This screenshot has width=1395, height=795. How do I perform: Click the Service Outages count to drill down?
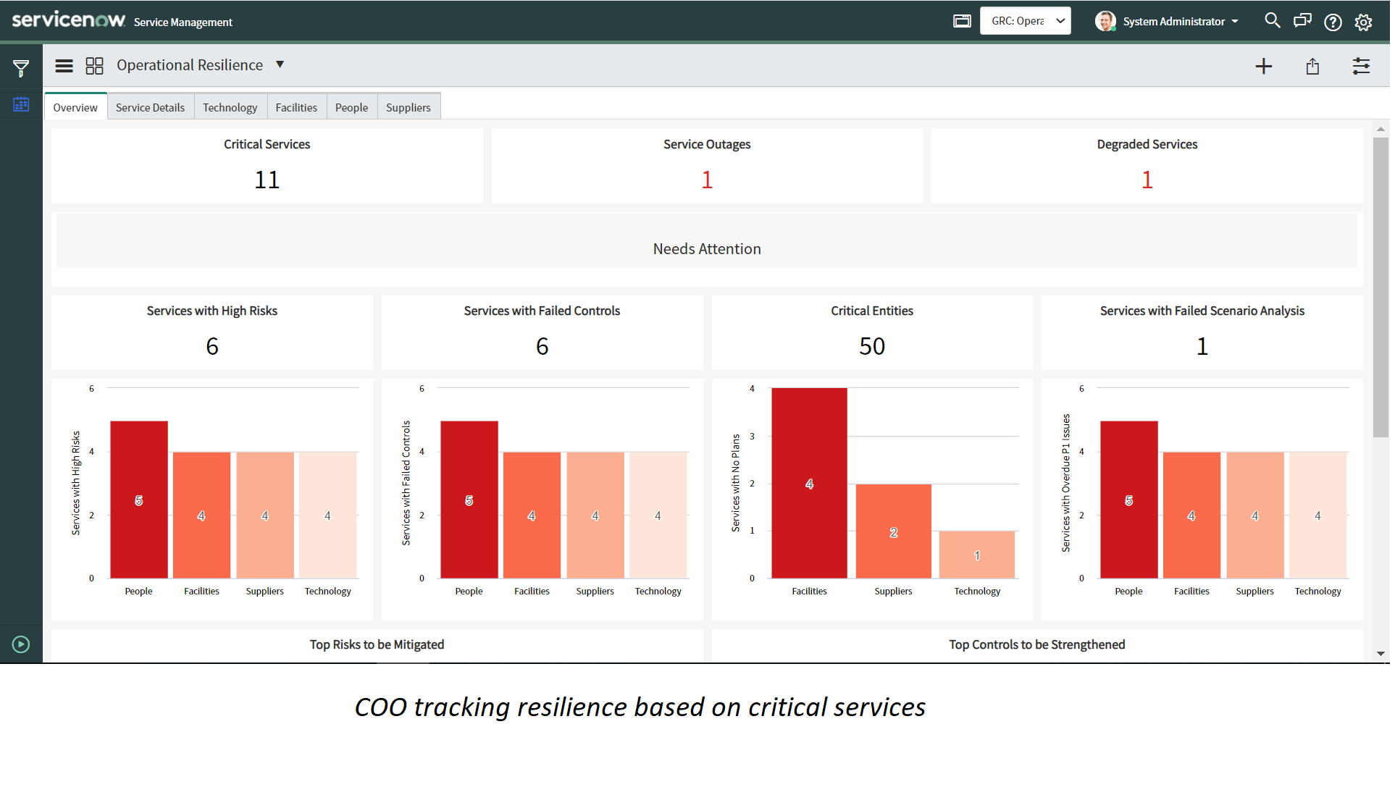[706, 179]
